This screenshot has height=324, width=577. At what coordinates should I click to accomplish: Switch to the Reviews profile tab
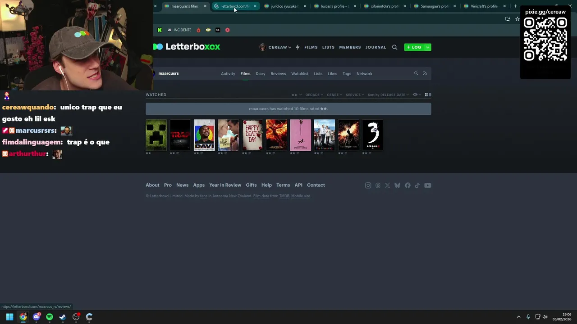click(x=278, y=73)
